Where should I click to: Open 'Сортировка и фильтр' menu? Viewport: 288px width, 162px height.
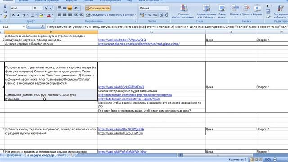tap(280, 11)
